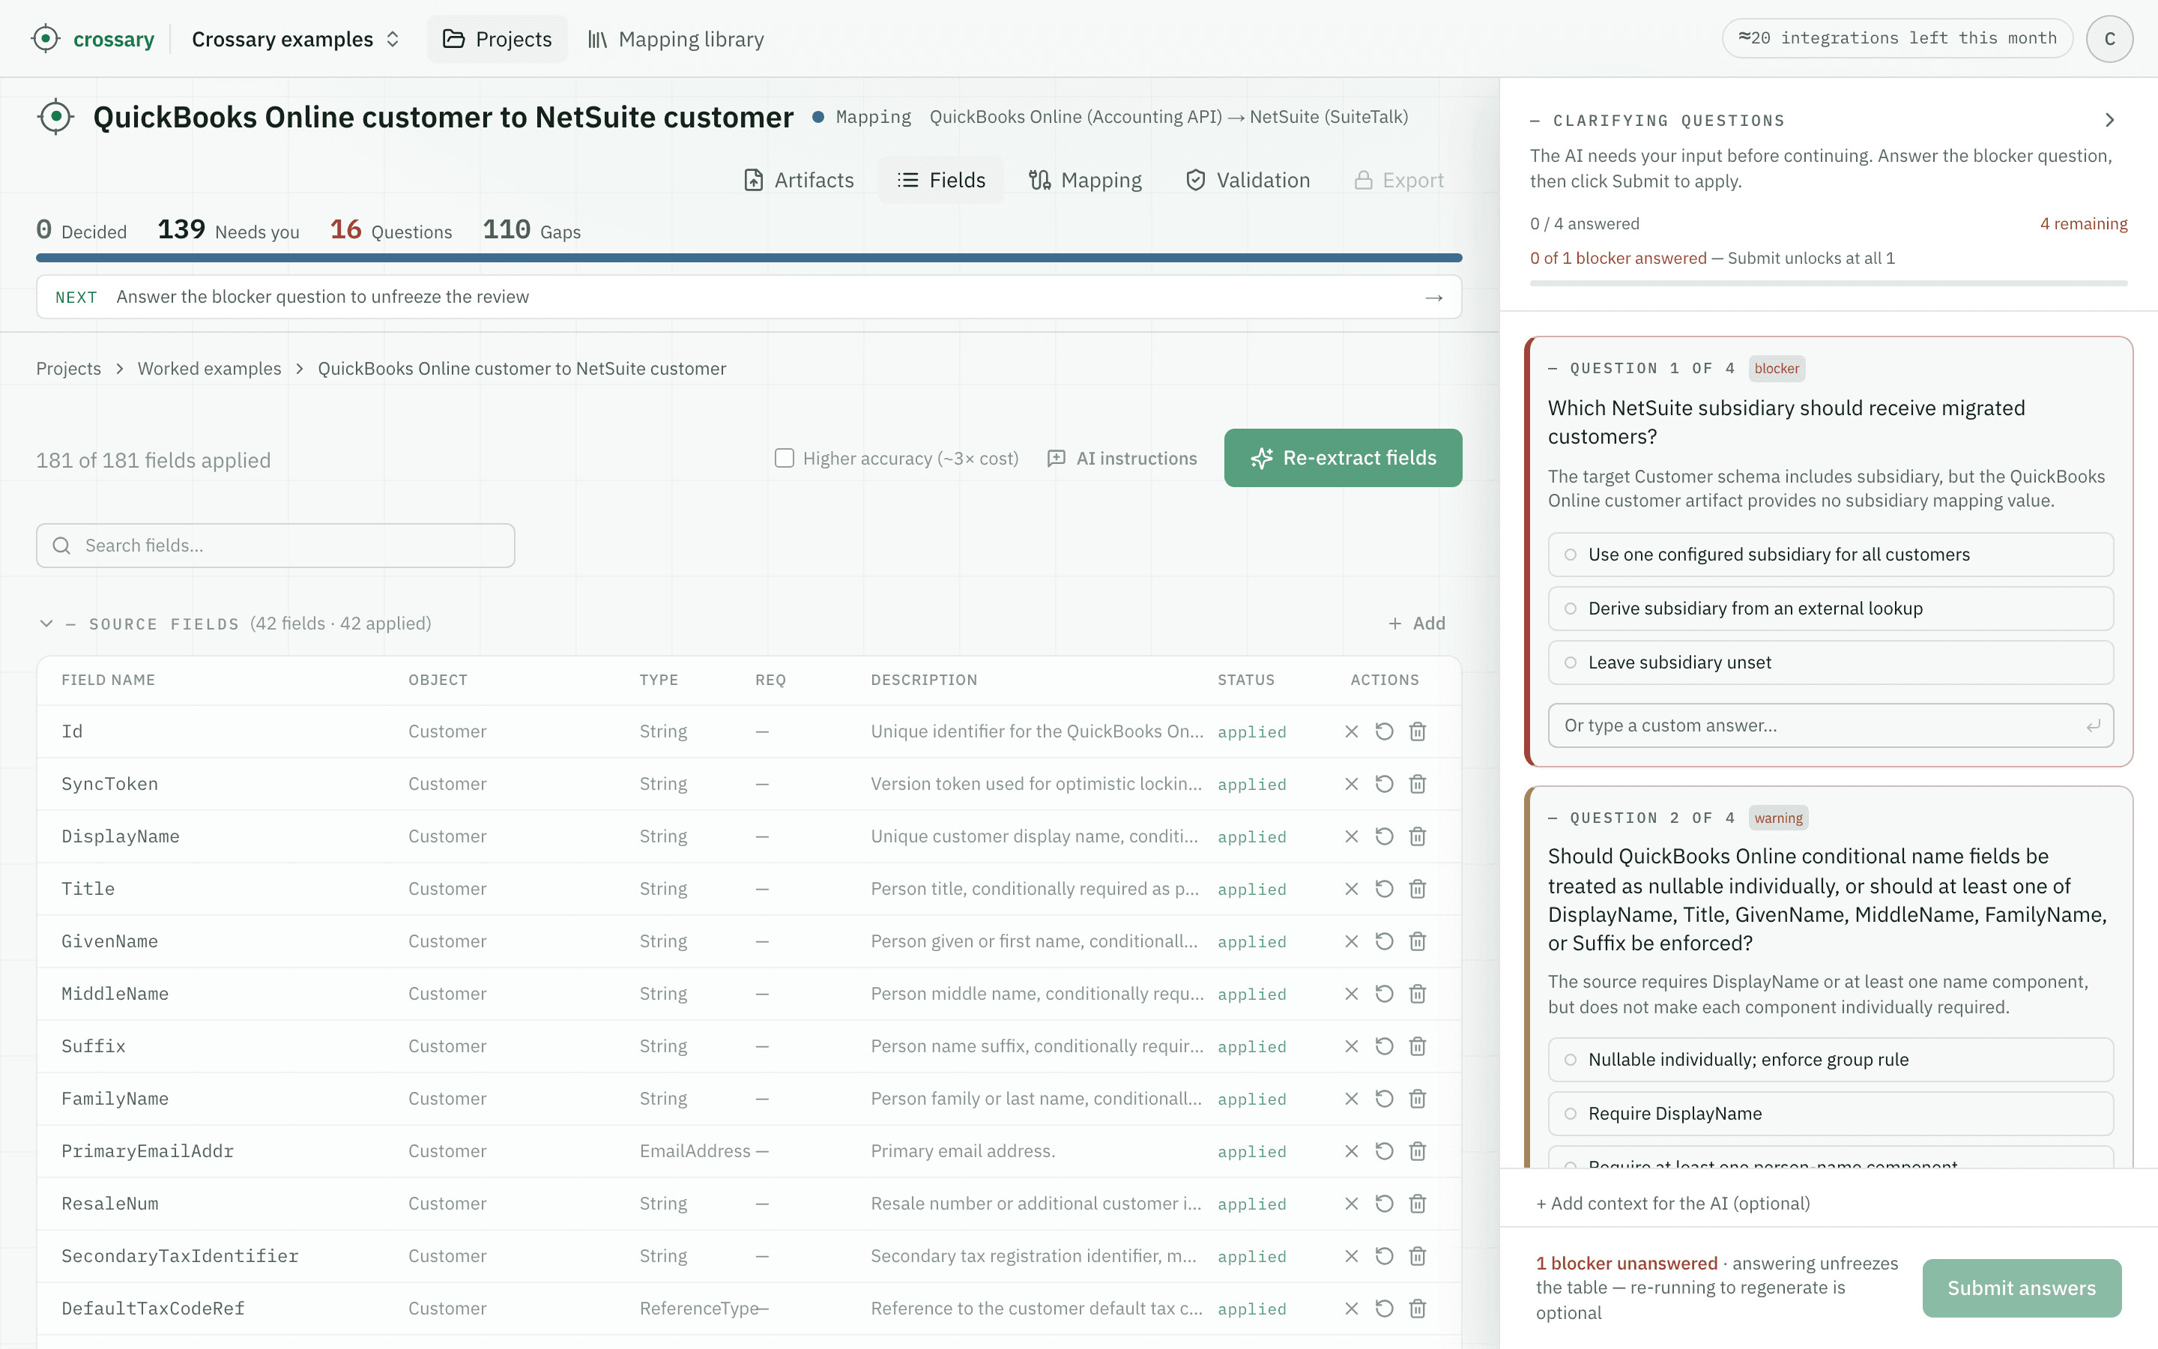
Task: Reset the MiddleName field
Action: coord(1384,994)
